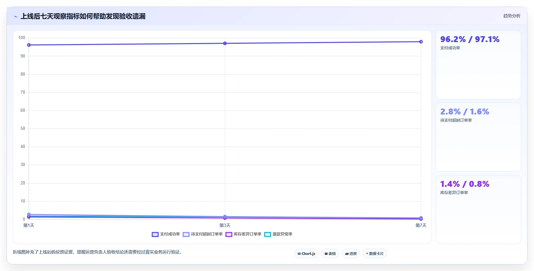Click the 50 y-axis label

pos(23,129)
